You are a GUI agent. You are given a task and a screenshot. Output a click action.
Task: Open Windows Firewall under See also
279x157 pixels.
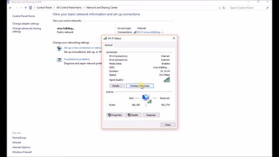coord(22,152)
